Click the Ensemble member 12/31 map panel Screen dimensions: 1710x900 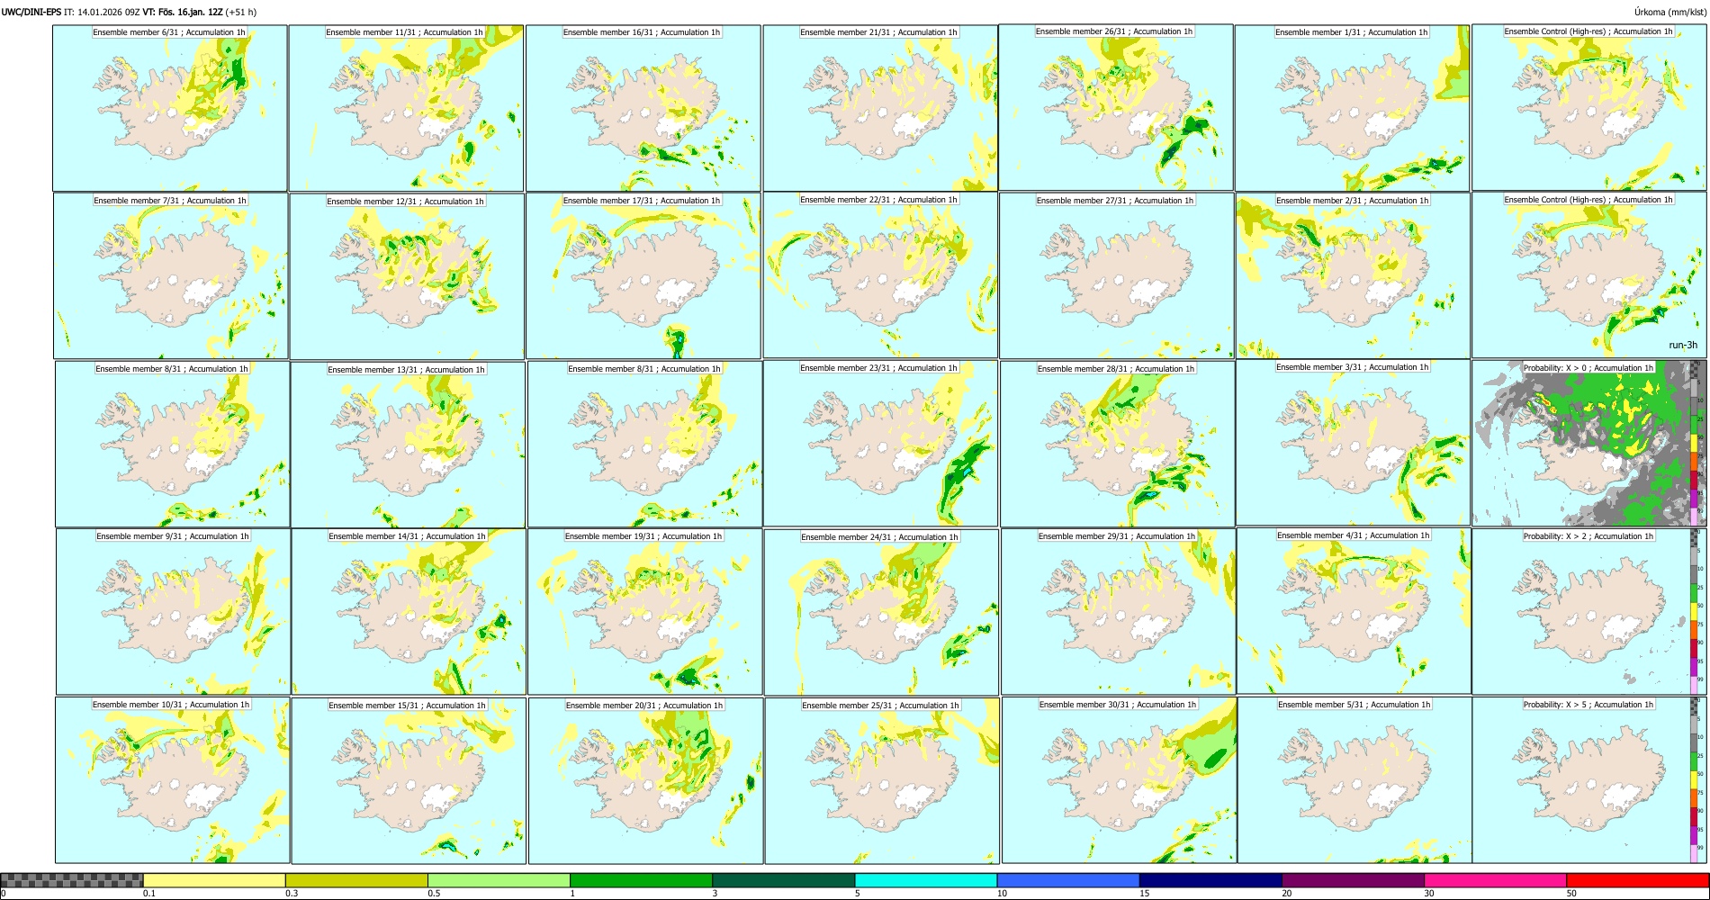(407, 276)
